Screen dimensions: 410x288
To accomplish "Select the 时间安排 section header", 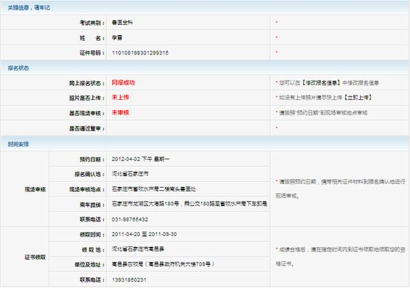I will pyautogui.click(x=18, y=143).
